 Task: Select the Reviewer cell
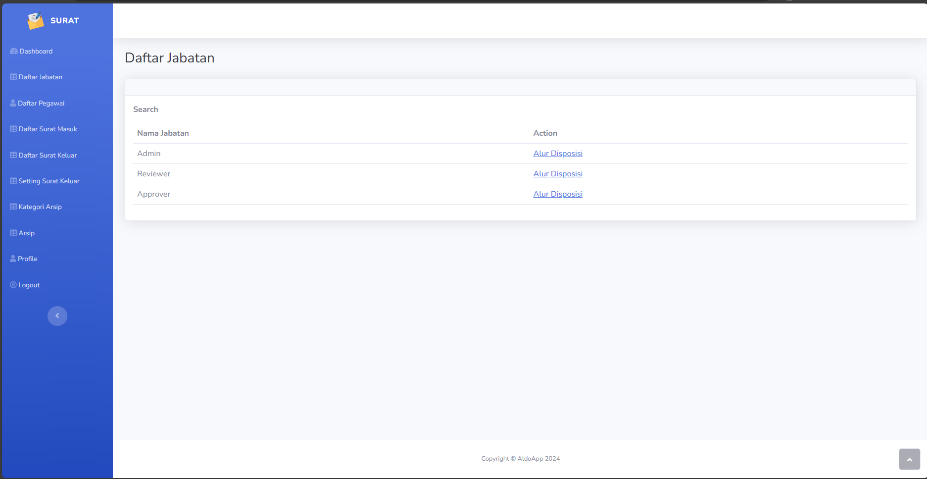[x=153, y=174]
